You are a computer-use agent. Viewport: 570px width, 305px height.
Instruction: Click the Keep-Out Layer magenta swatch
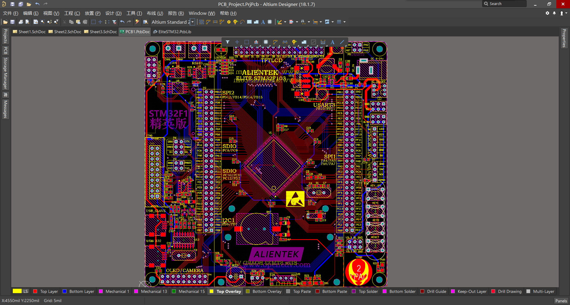453,291
